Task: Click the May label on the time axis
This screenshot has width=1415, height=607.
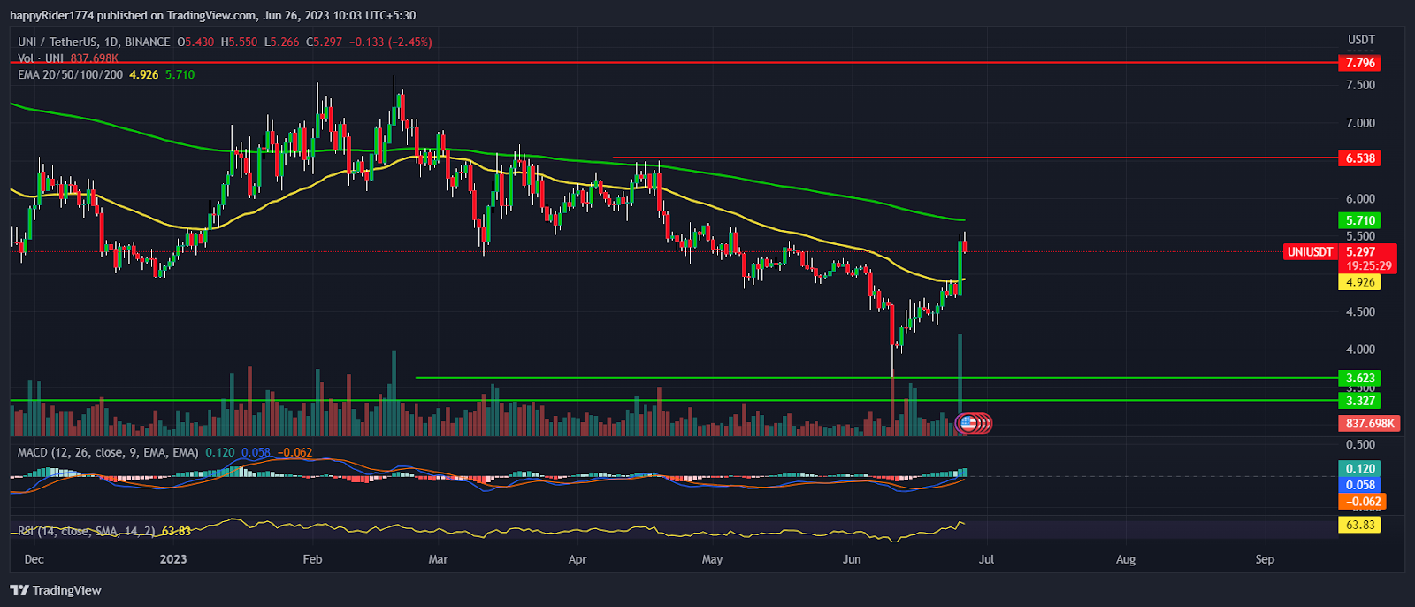Action: tap(712, 559)
